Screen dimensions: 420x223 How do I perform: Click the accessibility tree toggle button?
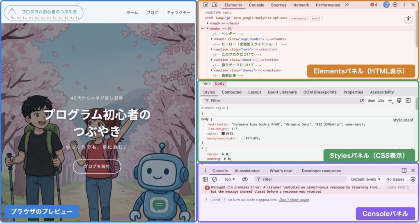(x=408, y=19)
